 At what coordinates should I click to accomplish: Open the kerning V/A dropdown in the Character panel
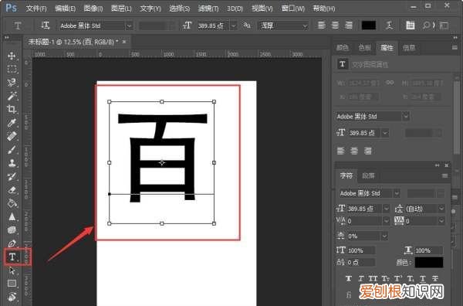386,221
